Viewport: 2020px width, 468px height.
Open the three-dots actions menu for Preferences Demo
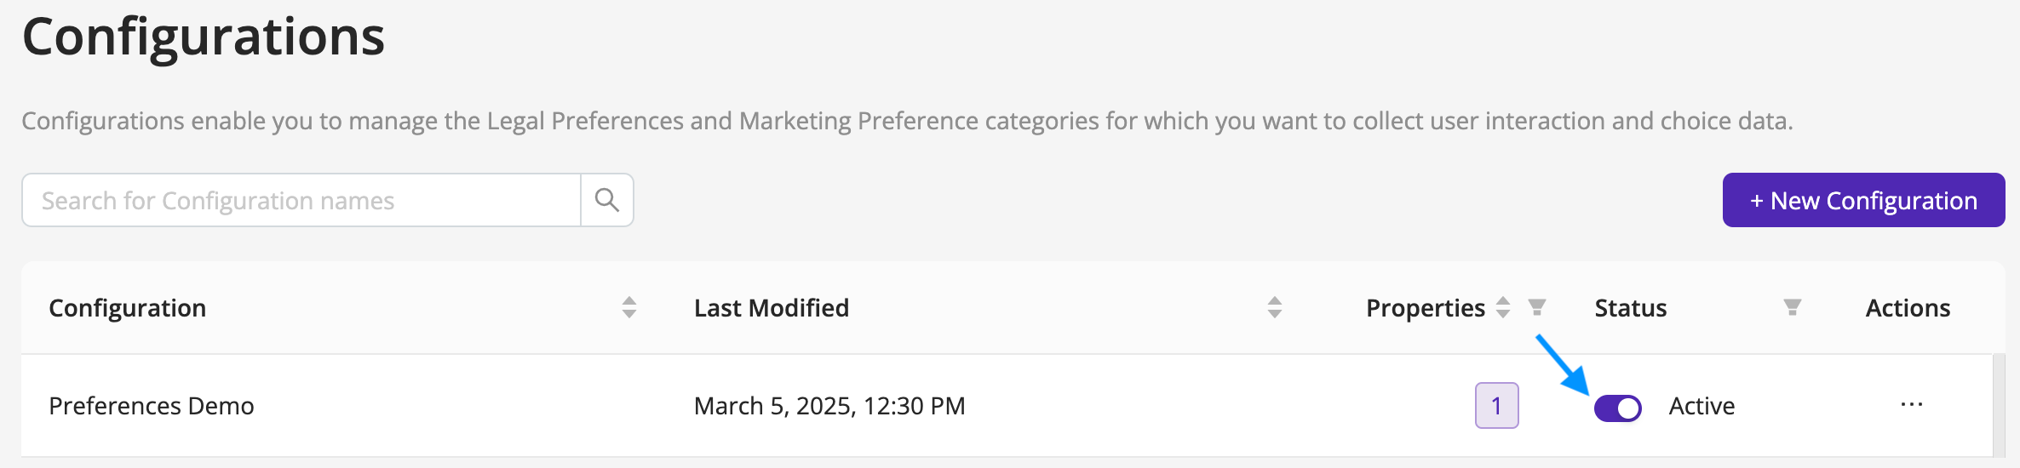1912,405
